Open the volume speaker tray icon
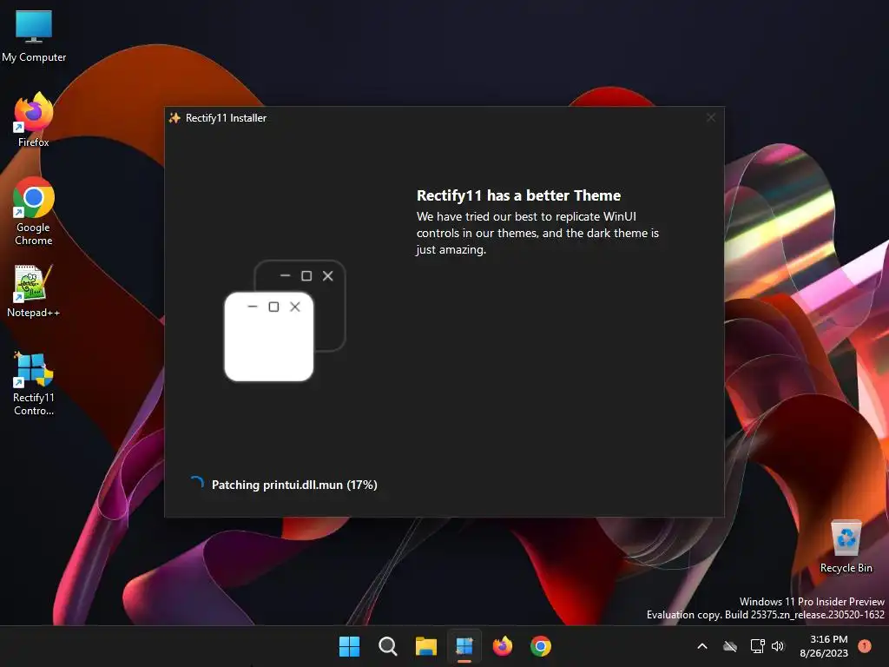Viewport: 889px width, 667px height. [778, 646]
